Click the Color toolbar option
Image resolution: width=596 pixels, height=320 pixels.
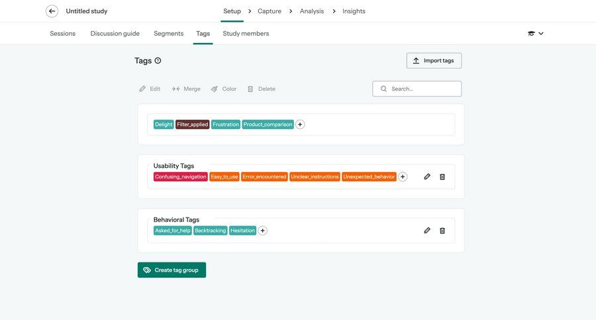tap(224, 89)
